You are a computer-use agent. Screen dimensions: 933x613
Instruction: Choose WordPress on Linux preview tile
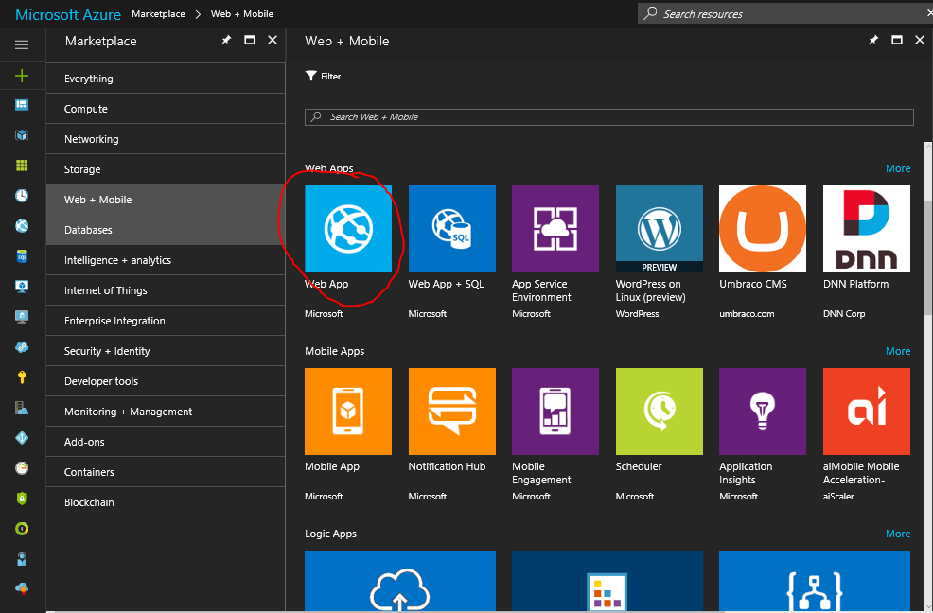click(659, 229)
